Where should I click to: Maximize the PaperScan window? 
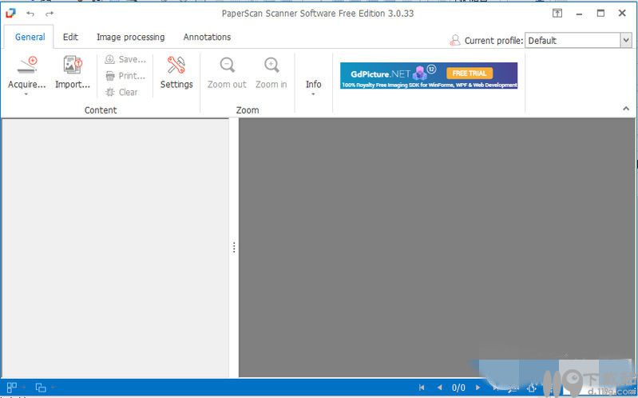(x=600, y=13)
